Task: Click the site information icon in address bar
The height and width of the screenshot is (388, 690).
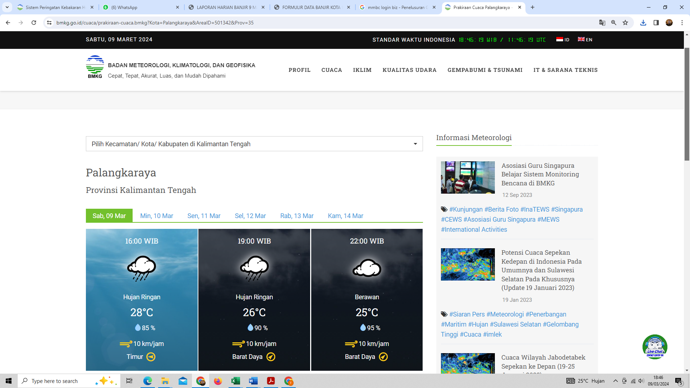Action: click(49, 23)
